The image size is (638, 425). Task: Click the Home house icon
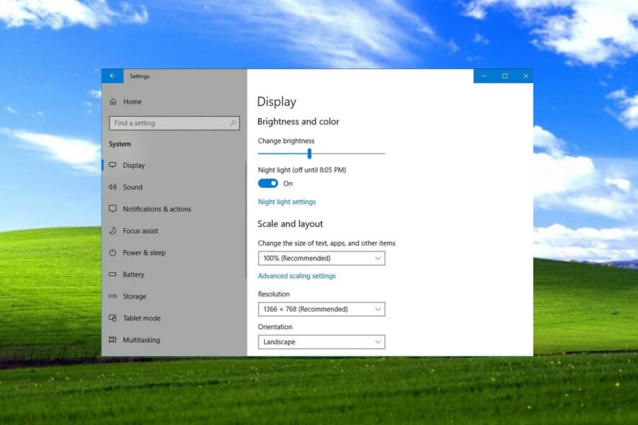[x=113, y=102]
